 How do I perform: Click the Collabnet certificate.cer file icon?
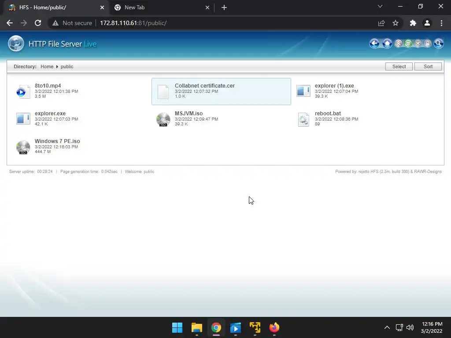(163, 92)
